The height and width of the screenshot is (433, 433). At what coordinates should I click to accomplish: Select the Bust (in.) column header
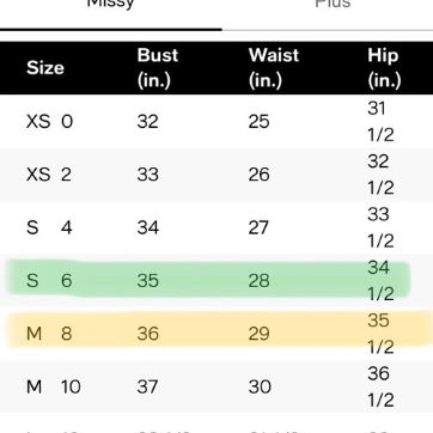[158, 68]
